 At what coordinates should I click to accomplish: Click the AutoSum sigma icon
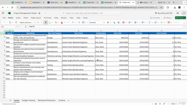(x=150, y=22)
